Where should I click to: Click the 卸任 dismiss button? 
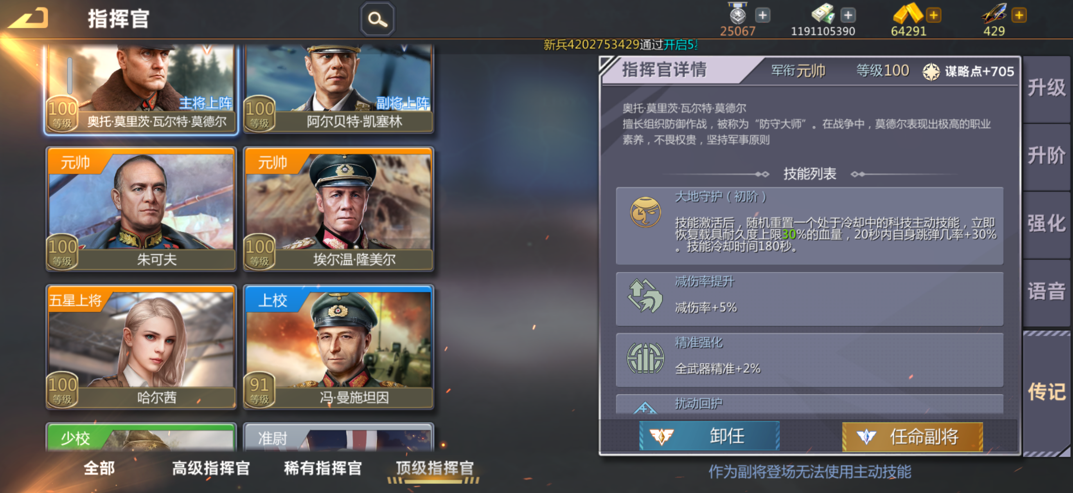[709, 436]
